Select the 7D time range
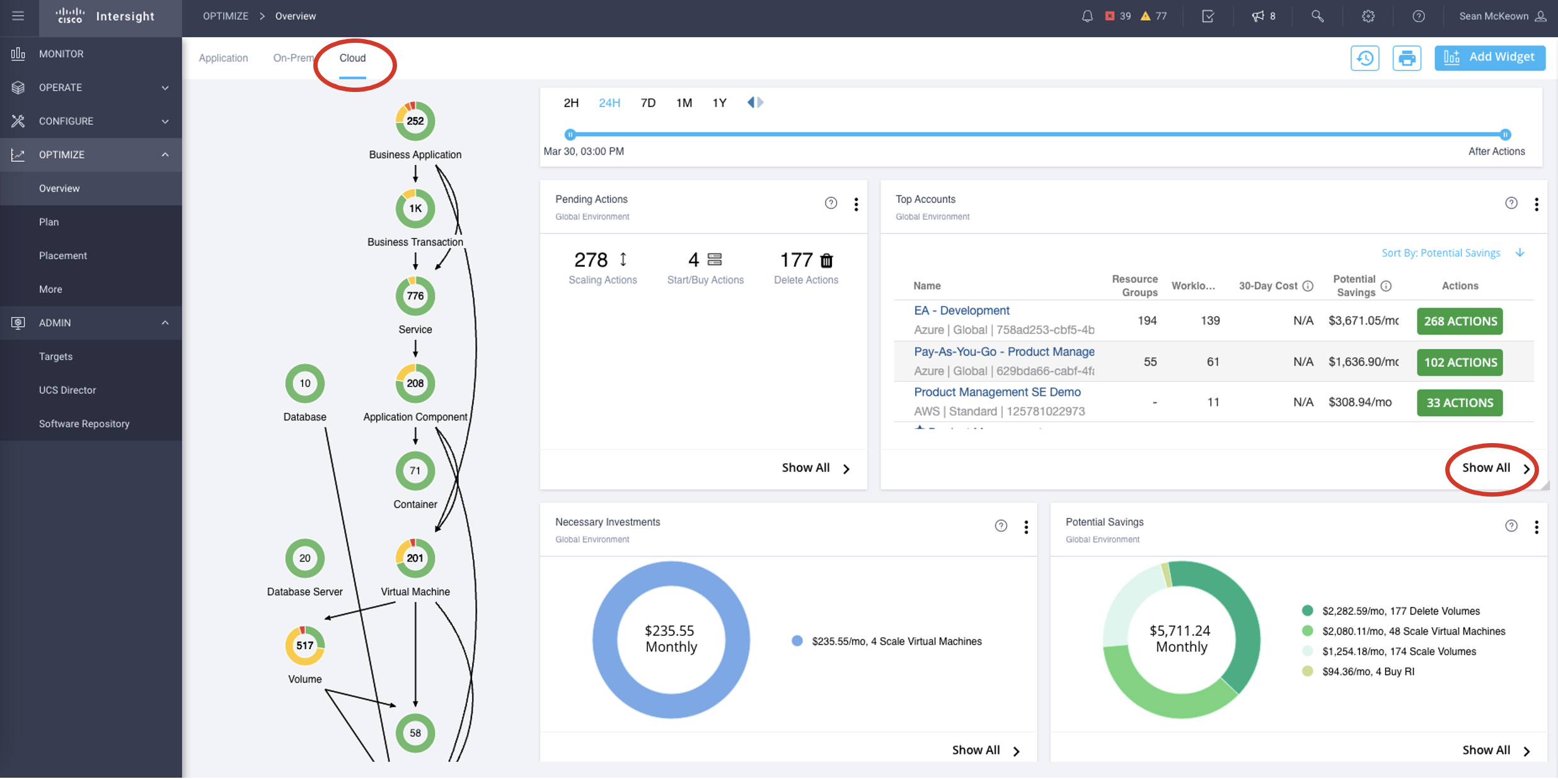The width and height of the screenshot is (1558, 779). tap(648, 103)
